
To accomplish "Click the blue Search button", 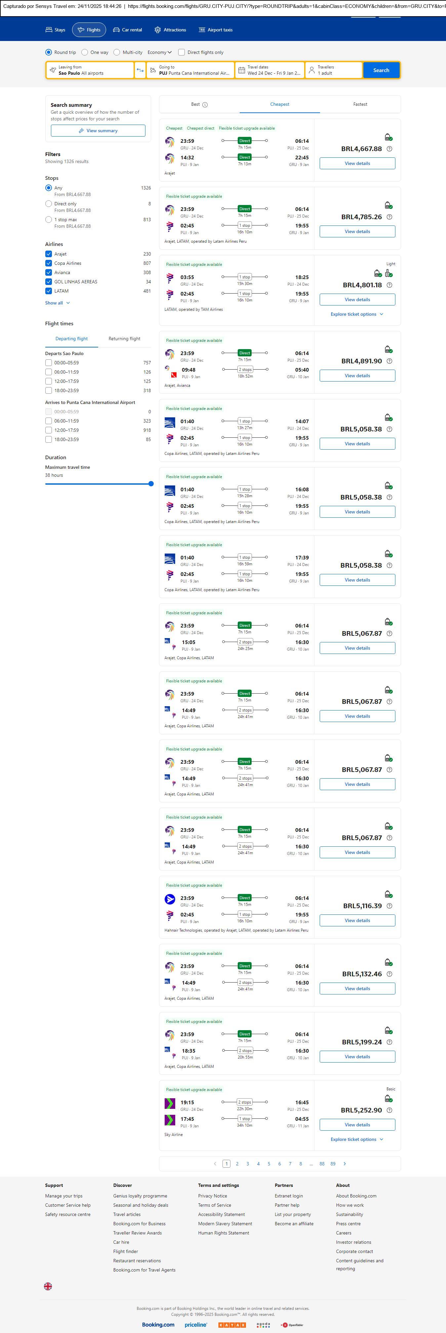I will [381, 70].
